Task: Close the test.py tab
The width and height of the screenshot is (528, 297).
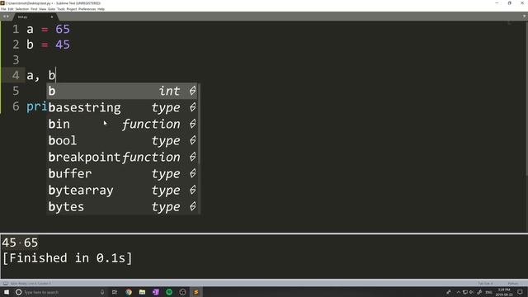Action: coord(52,16)
